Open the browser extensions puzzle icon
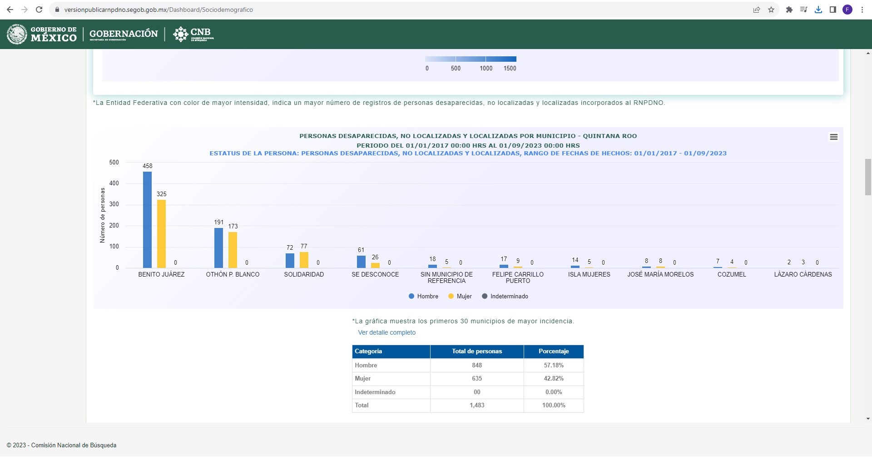 (789, 10)
